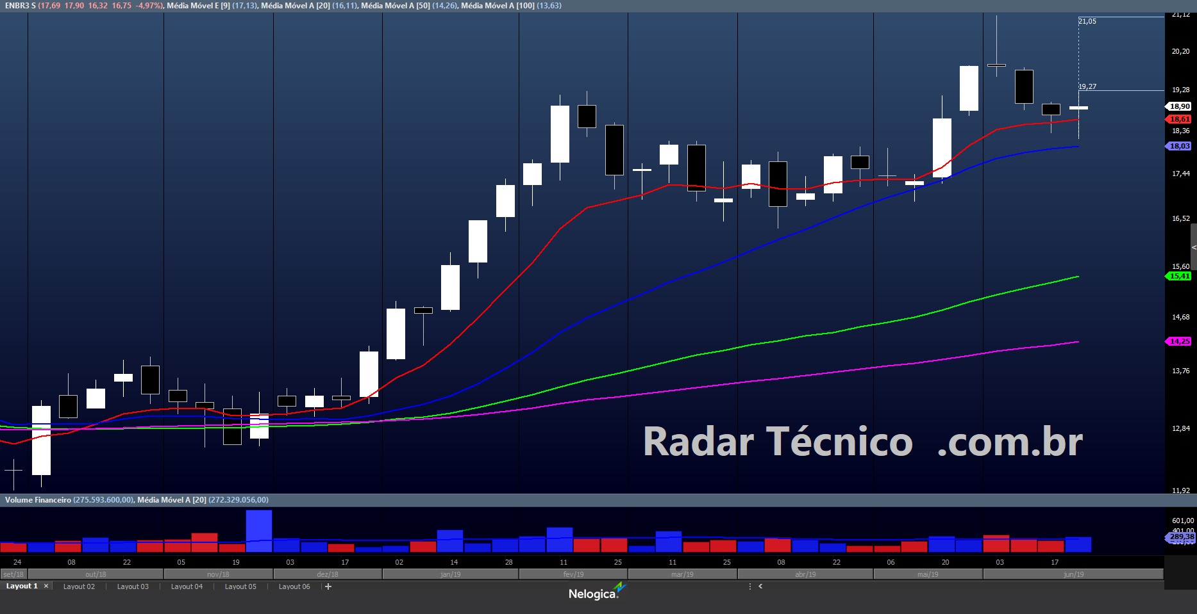Image resolution: width=1197 pixels, height=614 pixels.
Task: Select the mar/19 month on timeline
Action: click(x=682, y=574)
